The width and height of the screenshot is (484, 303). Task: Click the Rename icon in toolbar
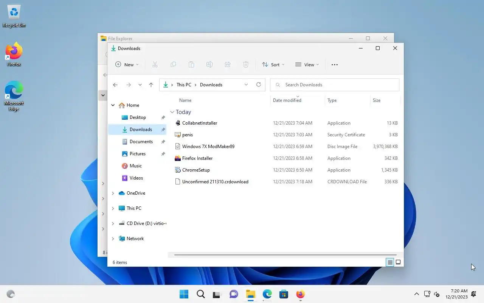point(209,65)
